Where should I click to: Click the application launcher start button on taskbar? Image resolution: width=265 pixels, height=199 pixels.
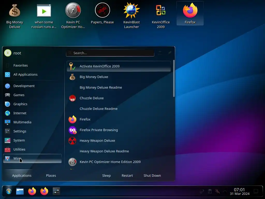tap(9, 191)
